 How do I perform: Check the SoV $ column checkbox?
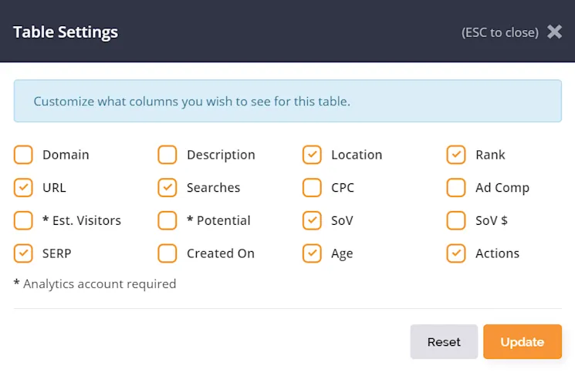point(456,220)
